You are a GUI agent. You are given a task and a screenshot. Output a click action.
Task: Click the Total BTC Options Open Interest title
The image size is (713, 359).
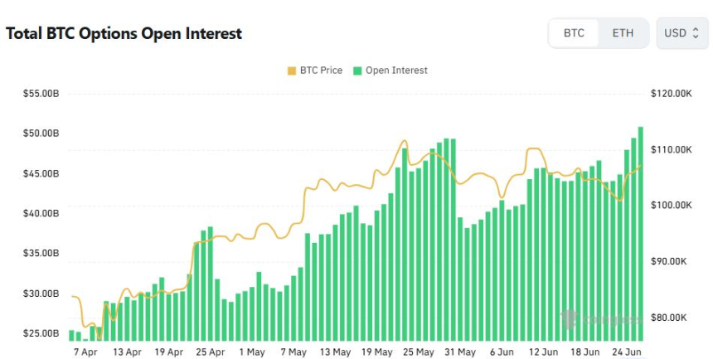coord(124,33)
